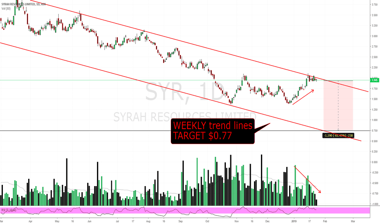
Task: Click the 3.000 price axis label
Action: (x=374, y=36)
